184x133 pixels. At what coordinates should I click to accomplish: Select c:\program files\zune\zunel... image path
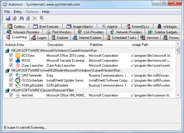click(152, 65)
